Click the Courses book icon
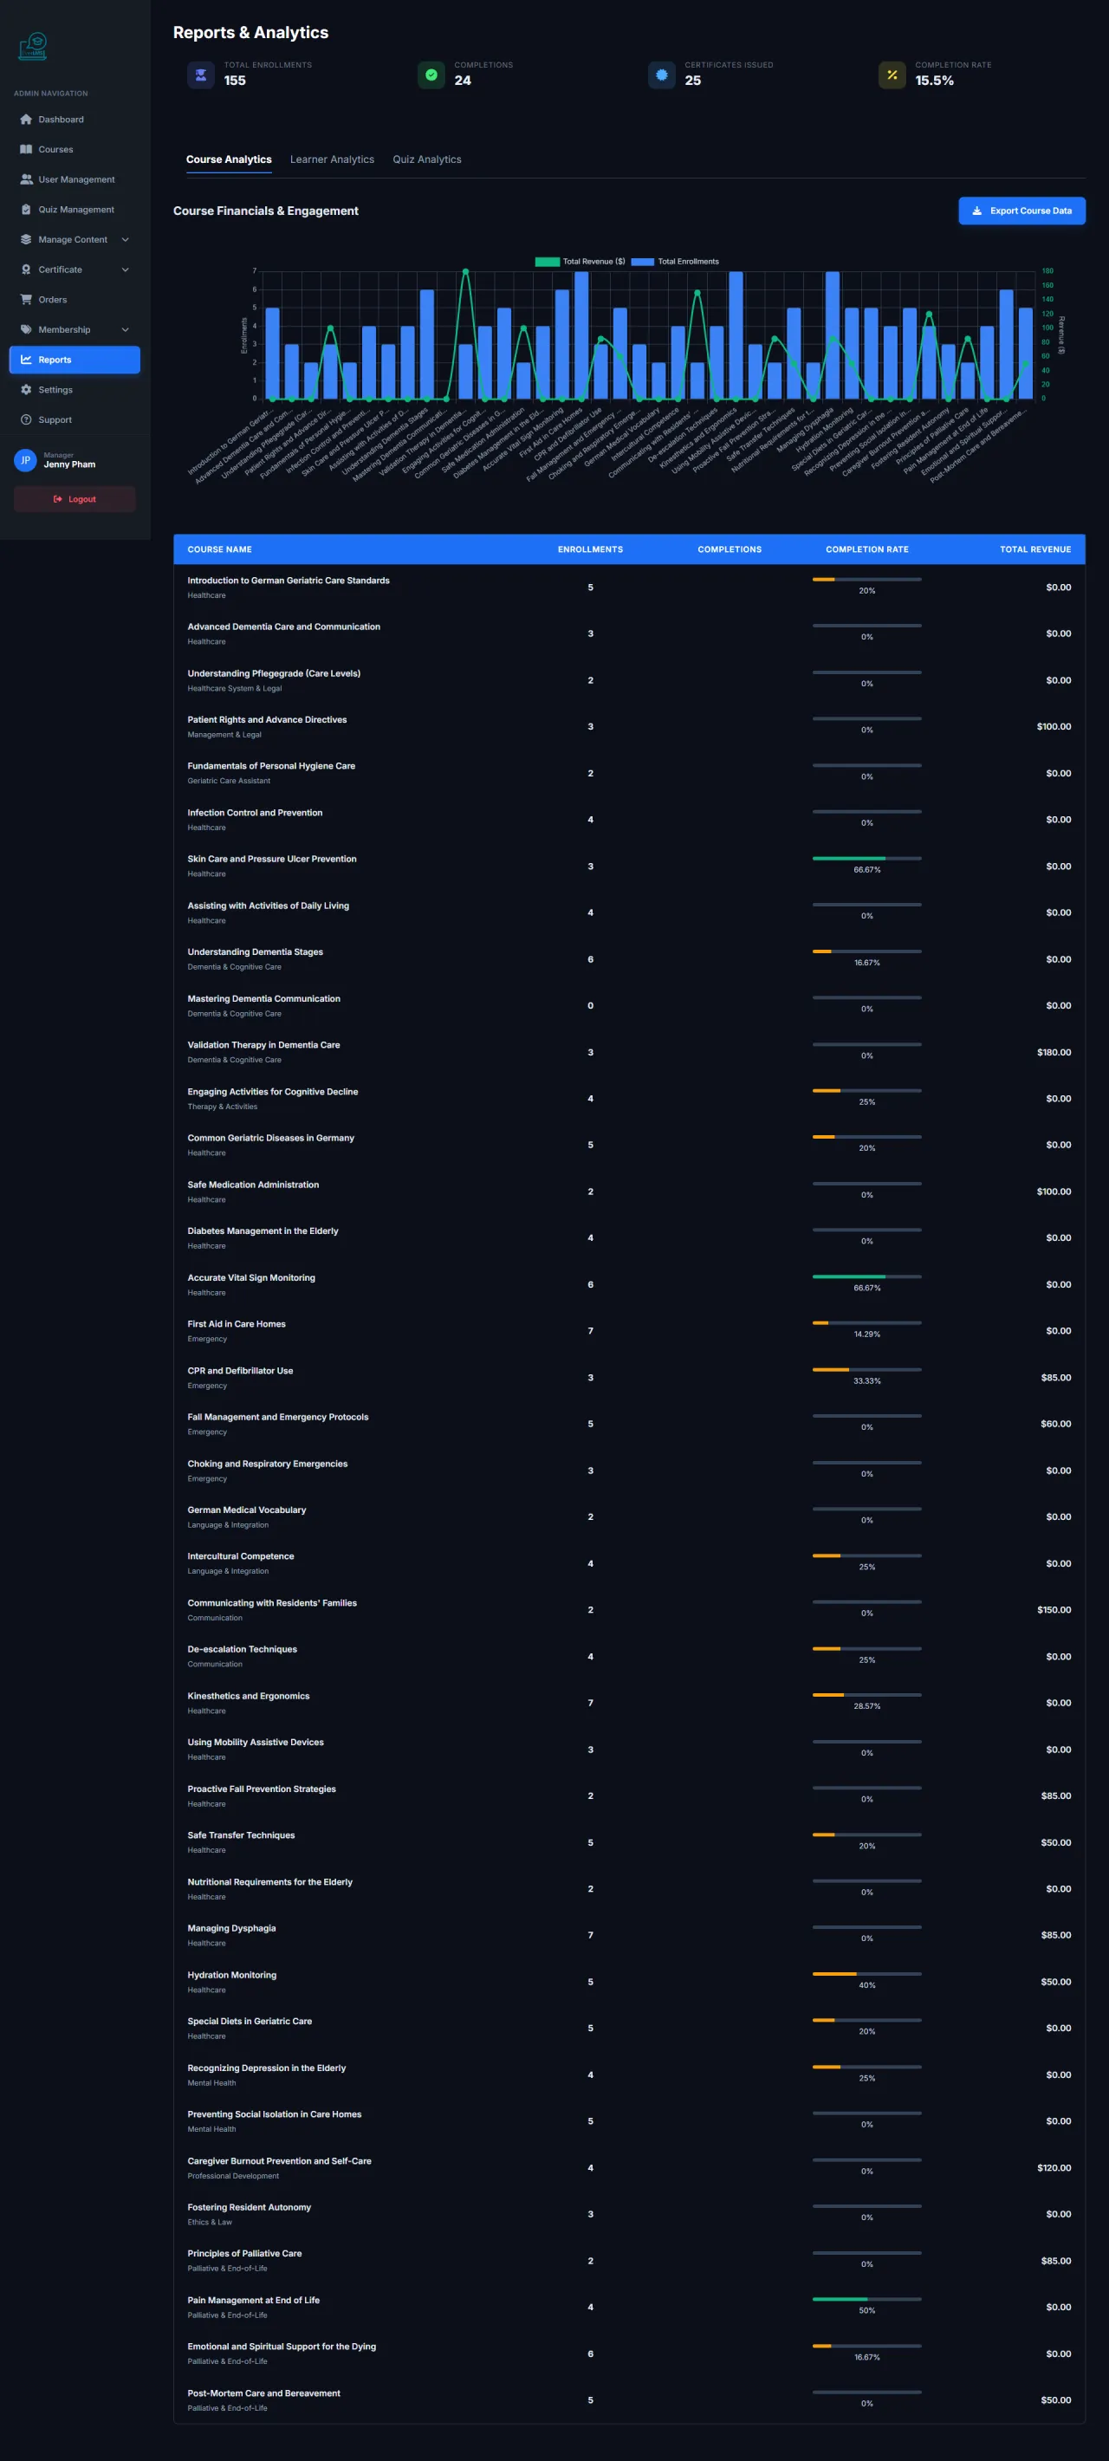This screenshot has width=1109, height=2461. [26, 149]
